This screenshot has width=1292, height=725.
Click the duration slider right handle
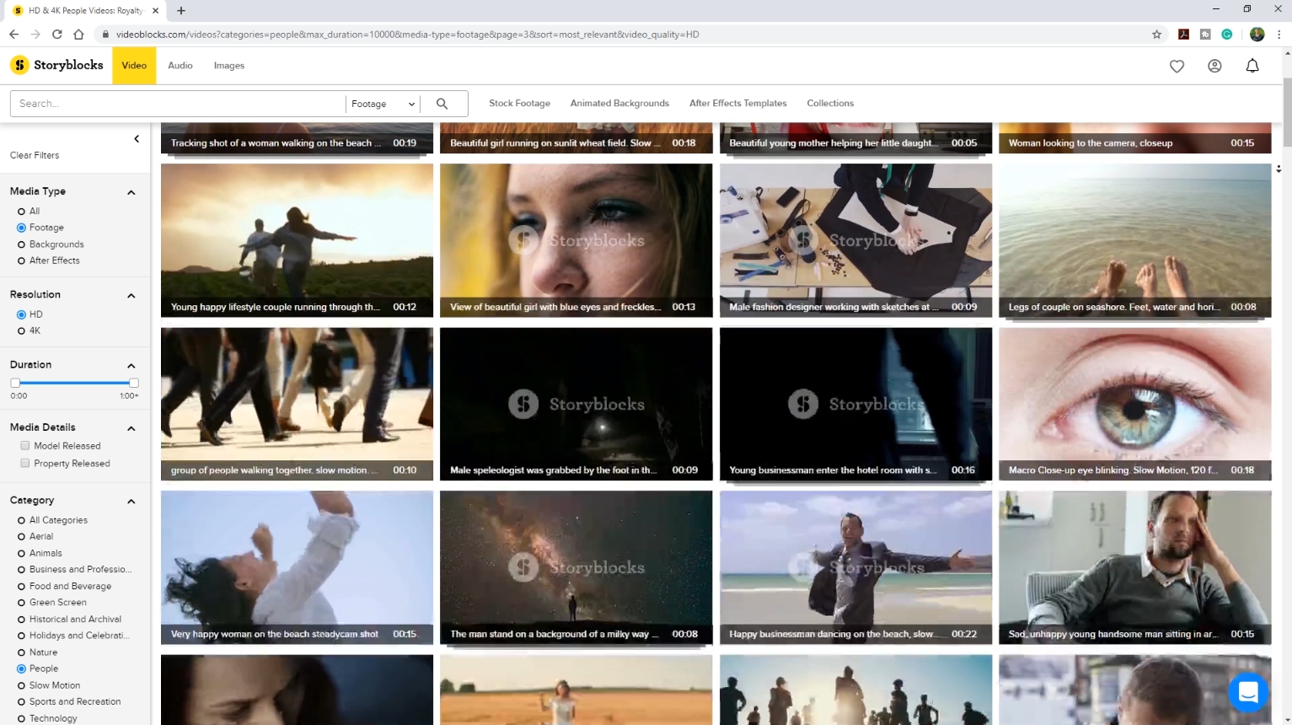point(134,383)
